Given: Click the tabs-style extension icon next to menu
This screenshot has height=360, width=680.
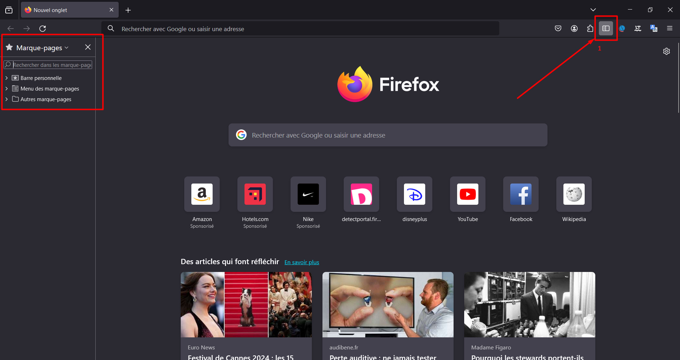Looking at the screenshot, I should tap(638, 29).
